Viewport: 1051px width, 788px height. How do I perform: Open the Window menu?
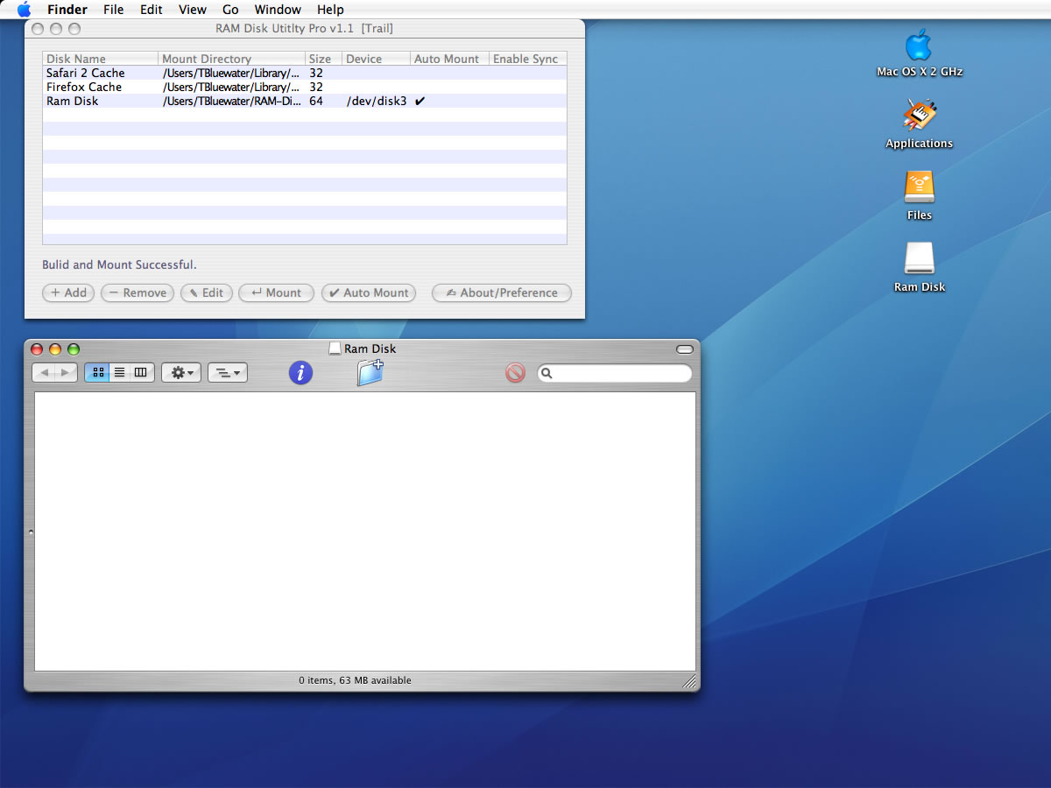click(x=277, y=10)
